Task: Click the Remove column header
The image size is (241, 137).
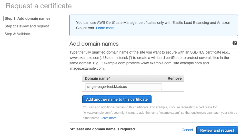Action: 175,78
